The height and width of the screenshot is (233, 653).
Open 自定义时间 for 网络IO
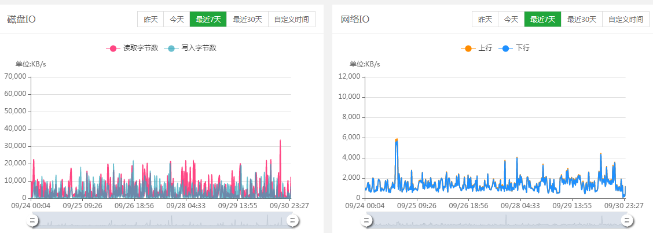point(626,19)
